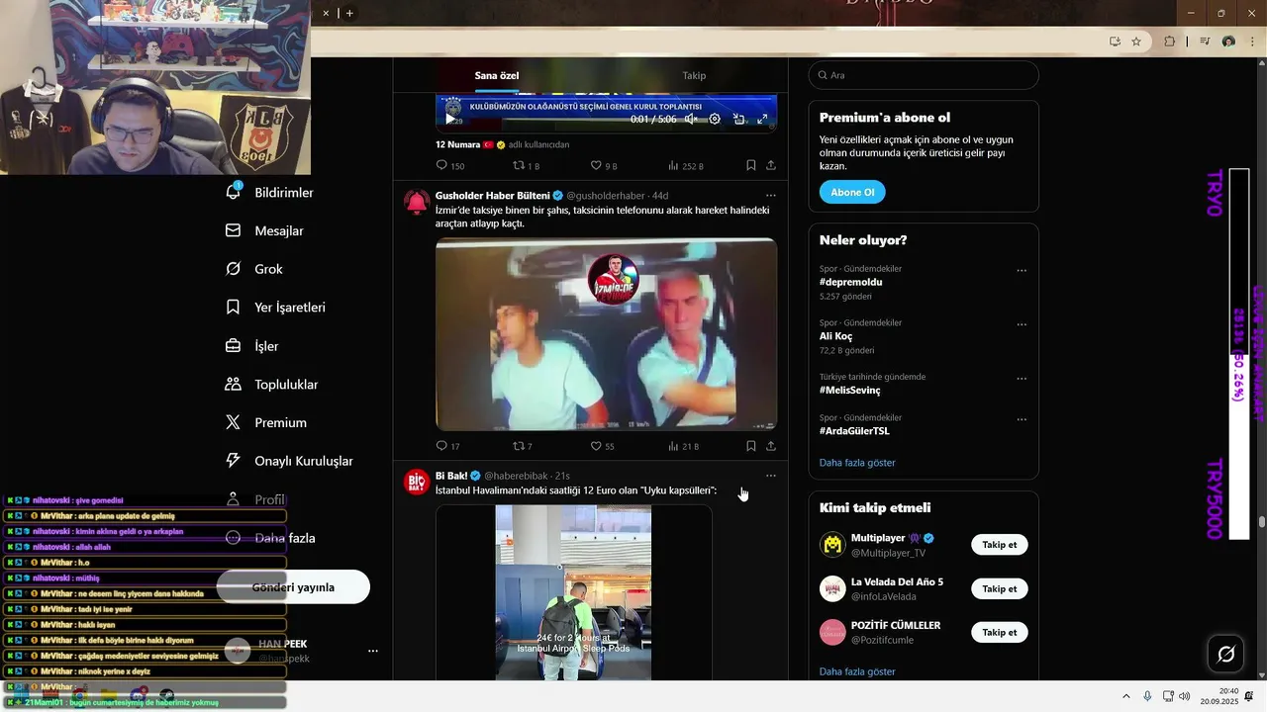This screenshot has width=1267, height=712.
Task: Open options for Ali Koç trend
Action: point(1022,324)
